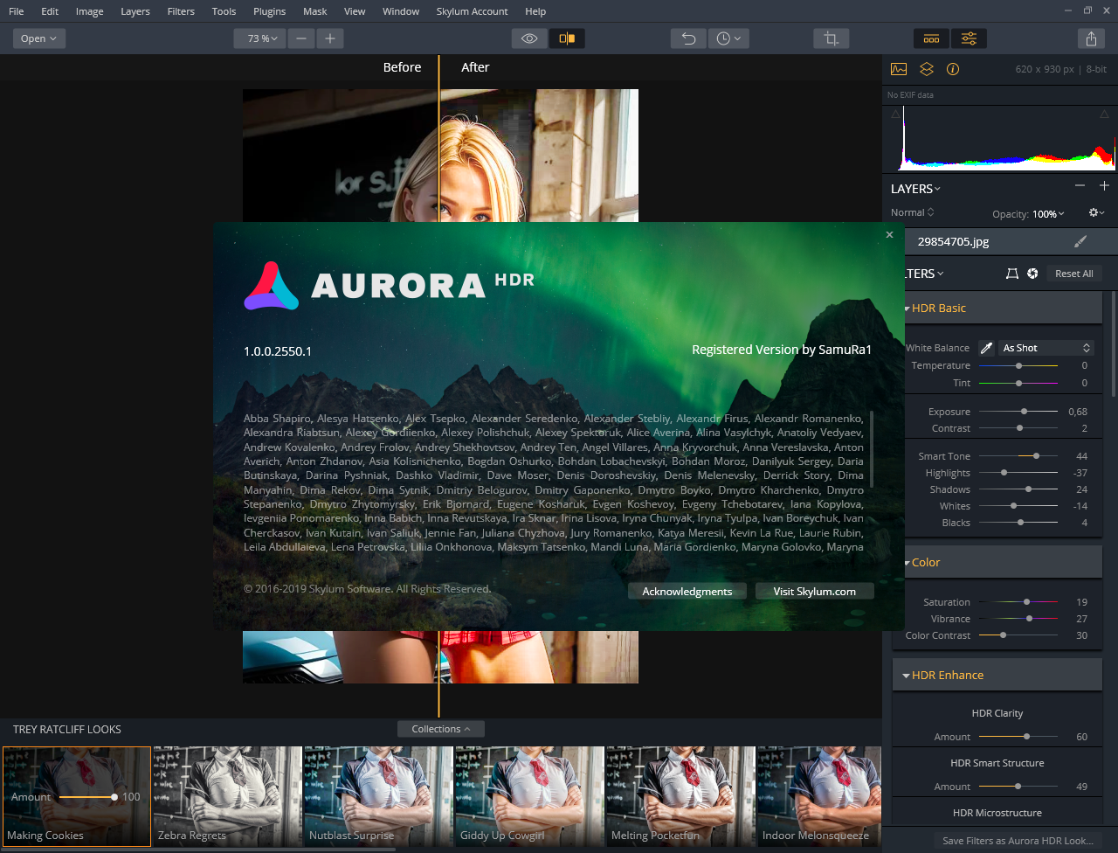Show the layers panel icon
This screenshot has height=853, width=1118.
(927, 69)
